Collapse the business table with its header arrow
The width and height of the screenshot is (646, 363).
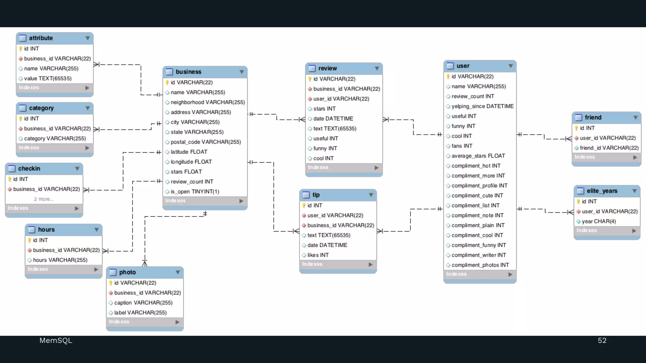(242, 72)
